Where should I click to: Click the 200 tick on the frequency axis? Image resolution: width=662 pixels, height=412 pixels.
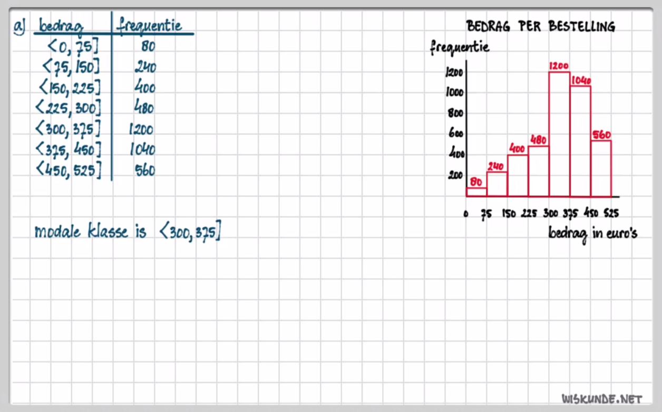(x=455, y=175)
